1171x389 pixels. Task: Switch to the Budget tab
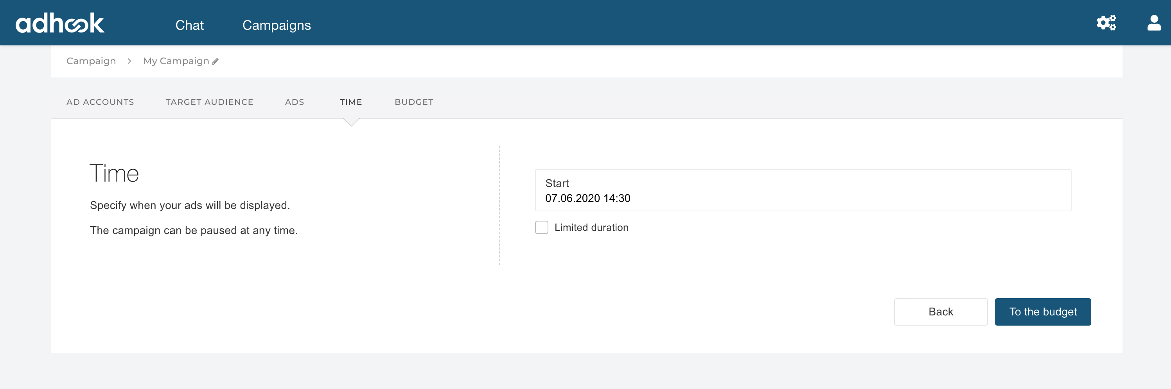coord(414,102)
